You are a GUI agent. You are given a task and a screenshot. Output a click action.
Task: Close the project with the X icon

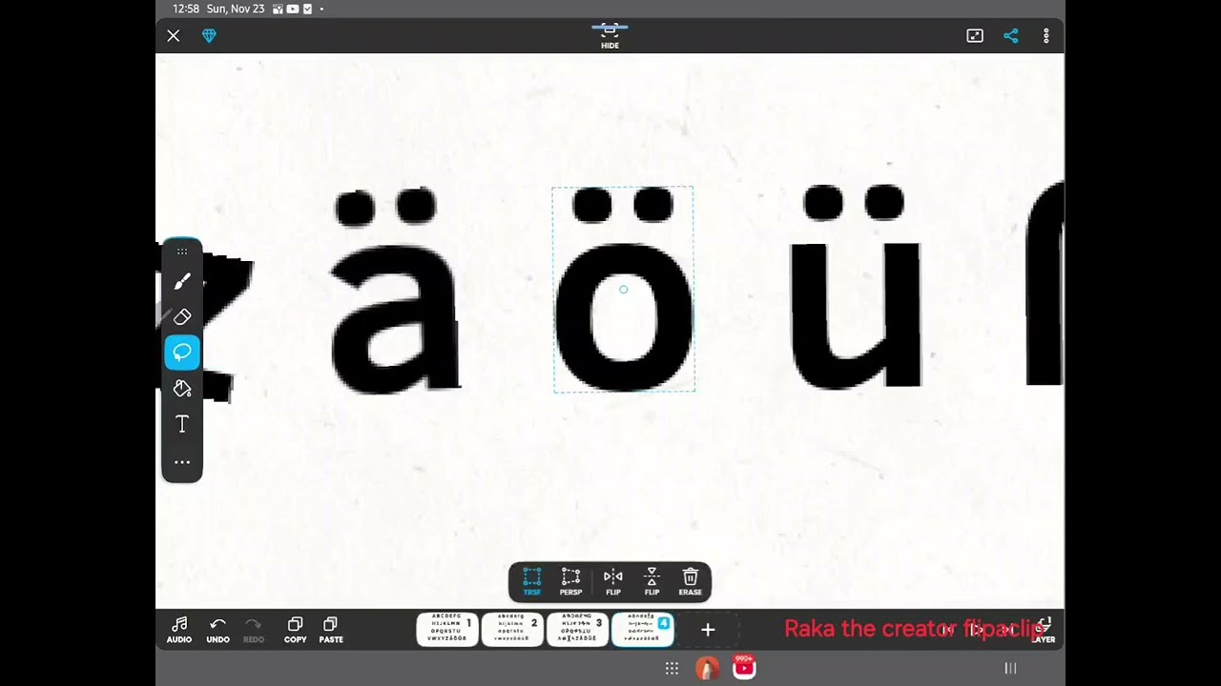[173, 35]
